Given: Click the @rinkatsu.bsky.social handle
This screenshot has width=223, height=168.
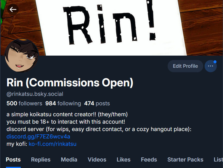Looking at the screenshot, I should 35,94.
